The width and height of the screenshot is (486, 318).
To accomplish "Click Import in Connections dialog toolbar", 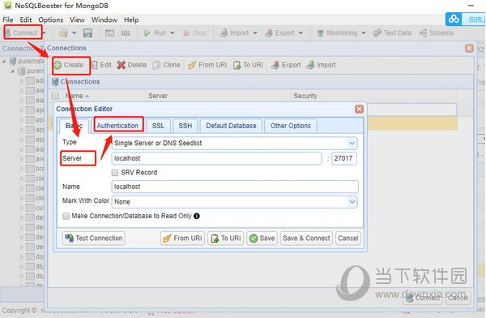I will coord(321,65).
